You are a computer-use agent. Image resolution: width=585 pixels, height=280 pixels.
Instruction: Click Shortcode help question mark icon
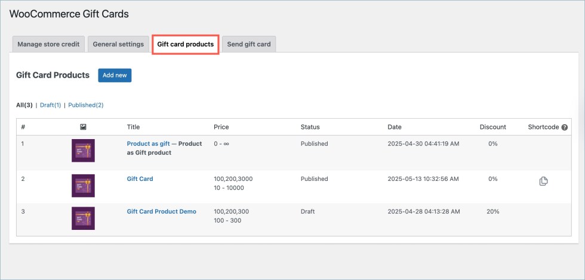pyautogui.click(x=565, y=127)
